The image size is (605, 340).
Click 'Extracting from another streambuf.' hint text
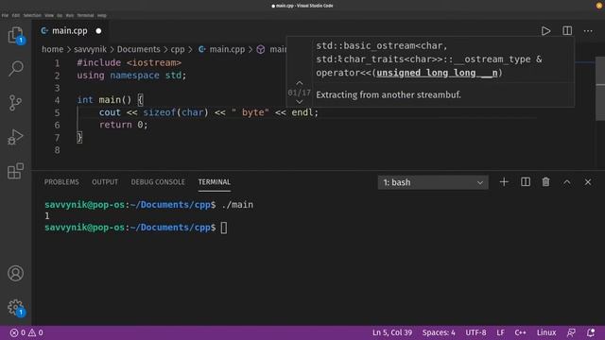click(x=389, y=94)
